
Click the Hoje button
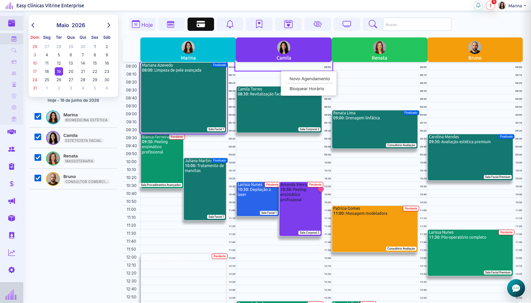(x=142, y=24)
